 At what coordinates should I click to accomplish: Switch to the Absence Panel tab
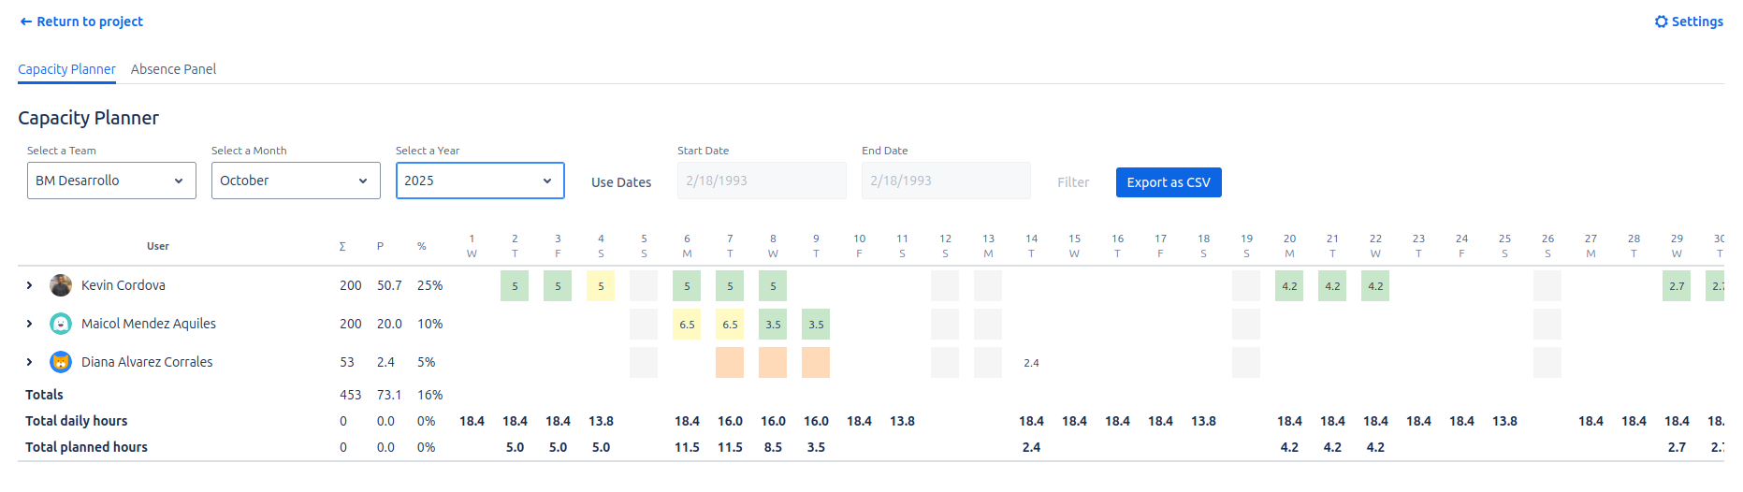click(x=173, y=69)
